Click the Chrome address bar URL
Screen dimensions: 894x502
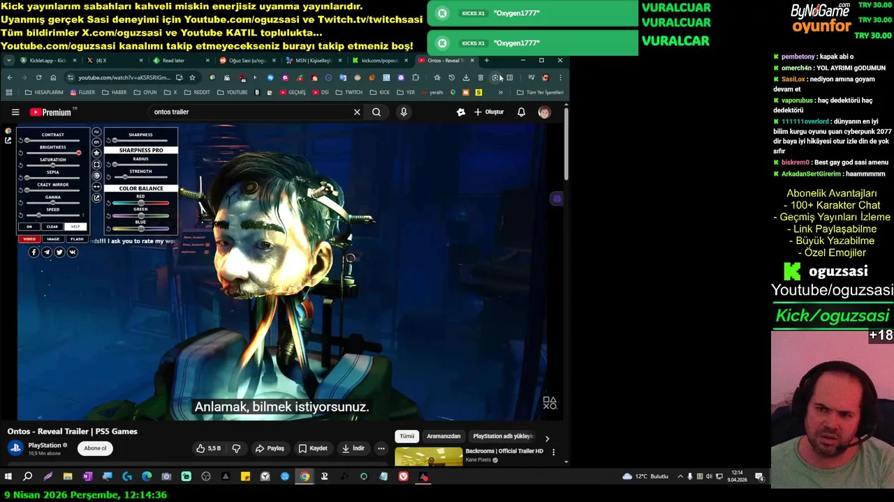(x=124, y=77)
